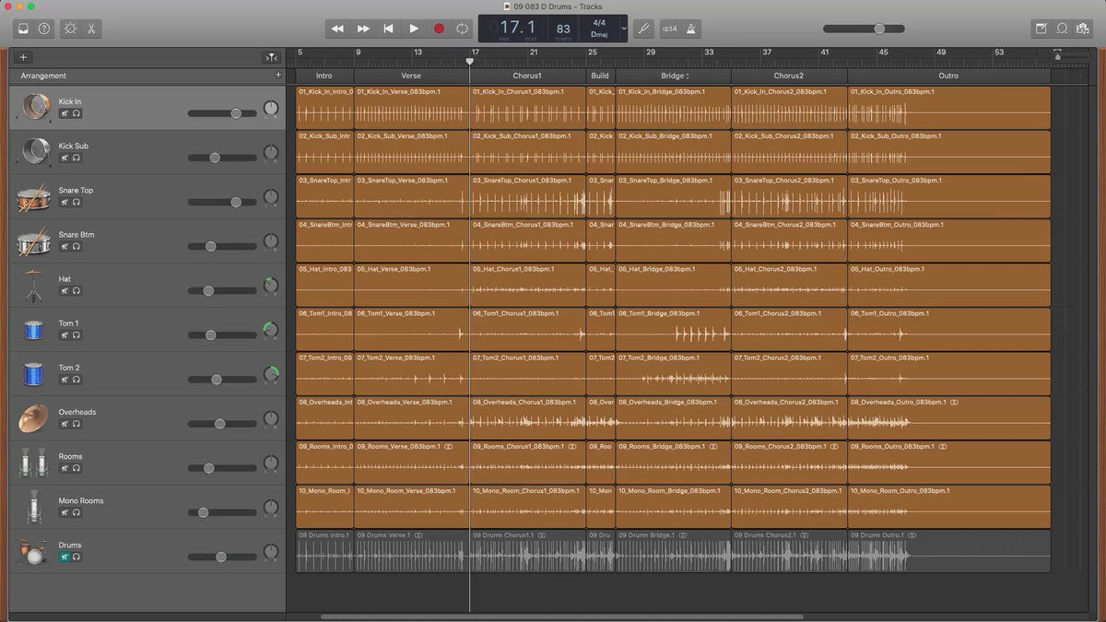This screenshot has width=1106, height=622.
Task: Enable the Cycle loop mode
Action: [x=463, y=29]
